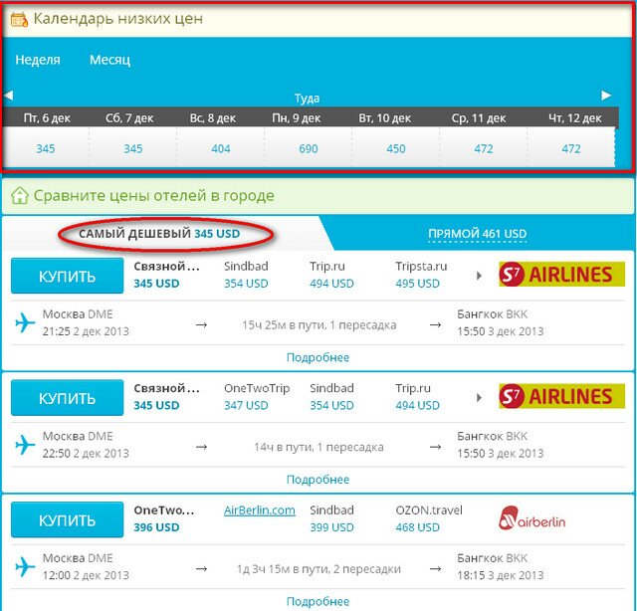Choose Tripsta.ru 495 USD offer

point(421,275)
